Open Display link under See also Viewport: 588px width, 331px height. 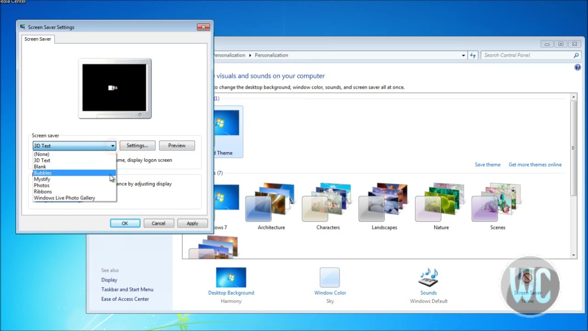coord(109,280)
